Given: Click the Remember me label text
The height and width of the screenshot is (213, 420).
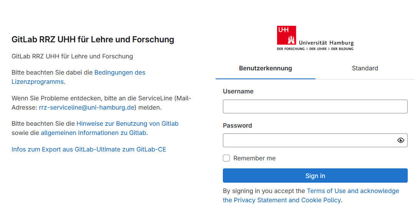Looking at the screenshot, I should point(254,158).
